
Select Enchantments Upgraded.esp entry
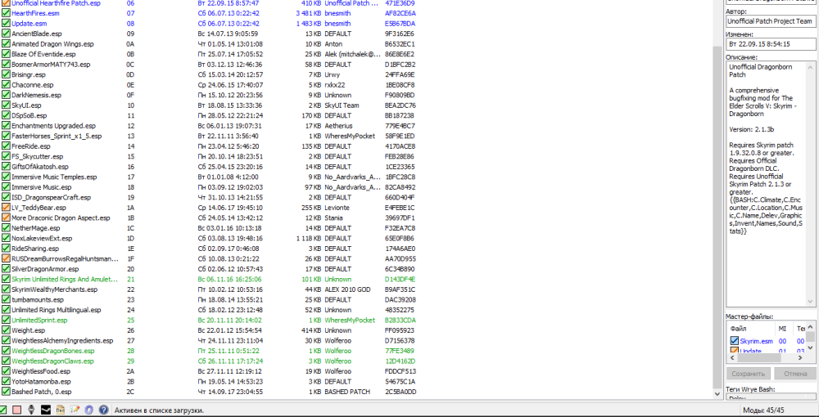point(54,126)
